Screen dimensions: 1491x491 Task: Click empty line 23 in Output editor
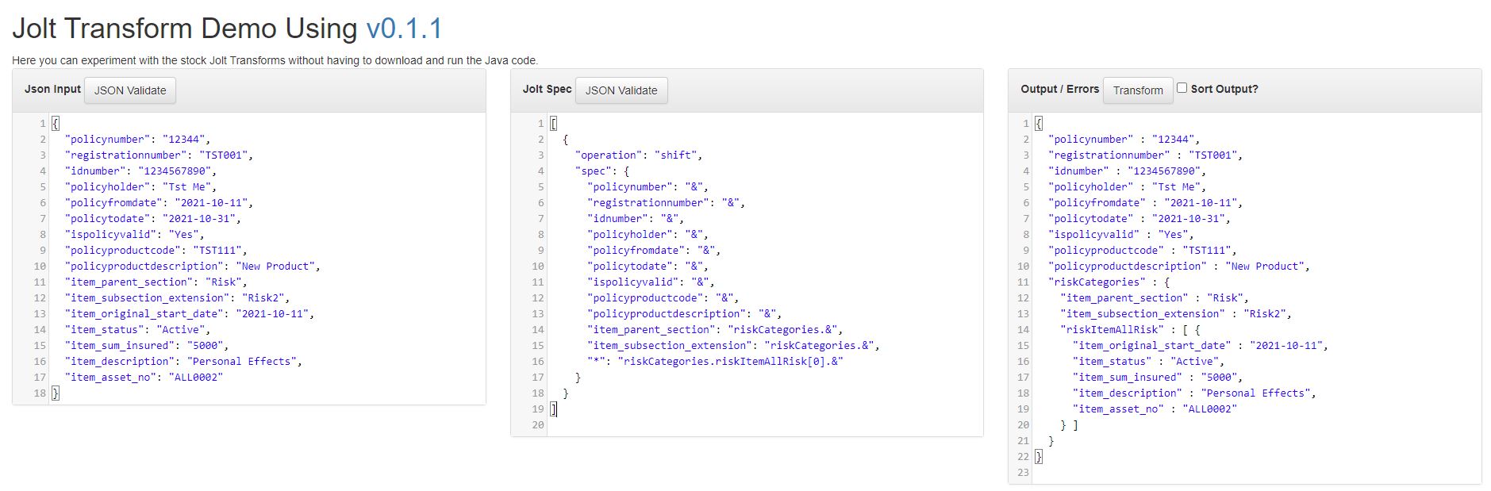point(1257,473)
